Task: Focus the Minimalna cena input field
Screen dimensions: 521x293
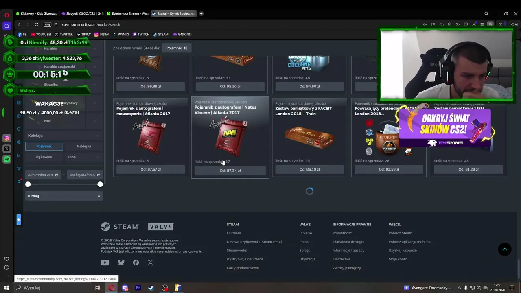Action: (x=43, y=175)
